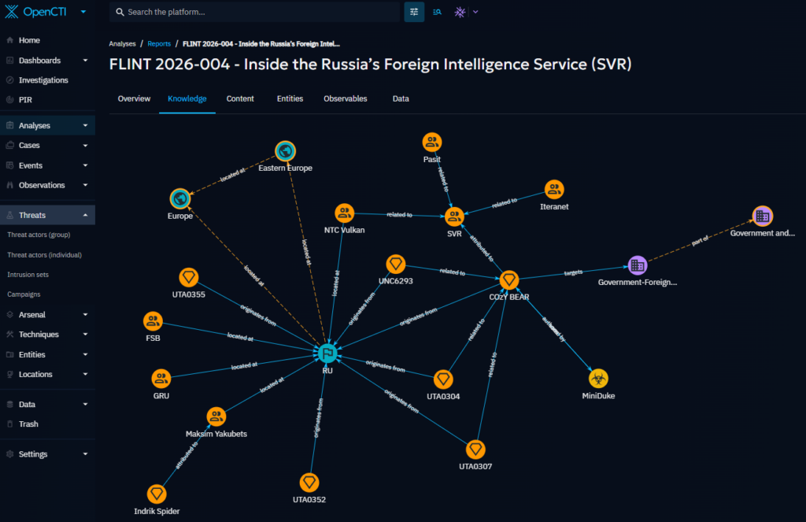The height and width of the screenshot is (522, 806).
Task: Switch to the Overview tab
Action: pos(134,98)
